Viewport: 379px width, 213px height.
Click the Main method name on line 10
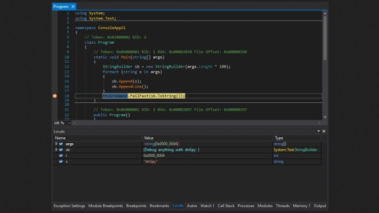tap(126, 57)
